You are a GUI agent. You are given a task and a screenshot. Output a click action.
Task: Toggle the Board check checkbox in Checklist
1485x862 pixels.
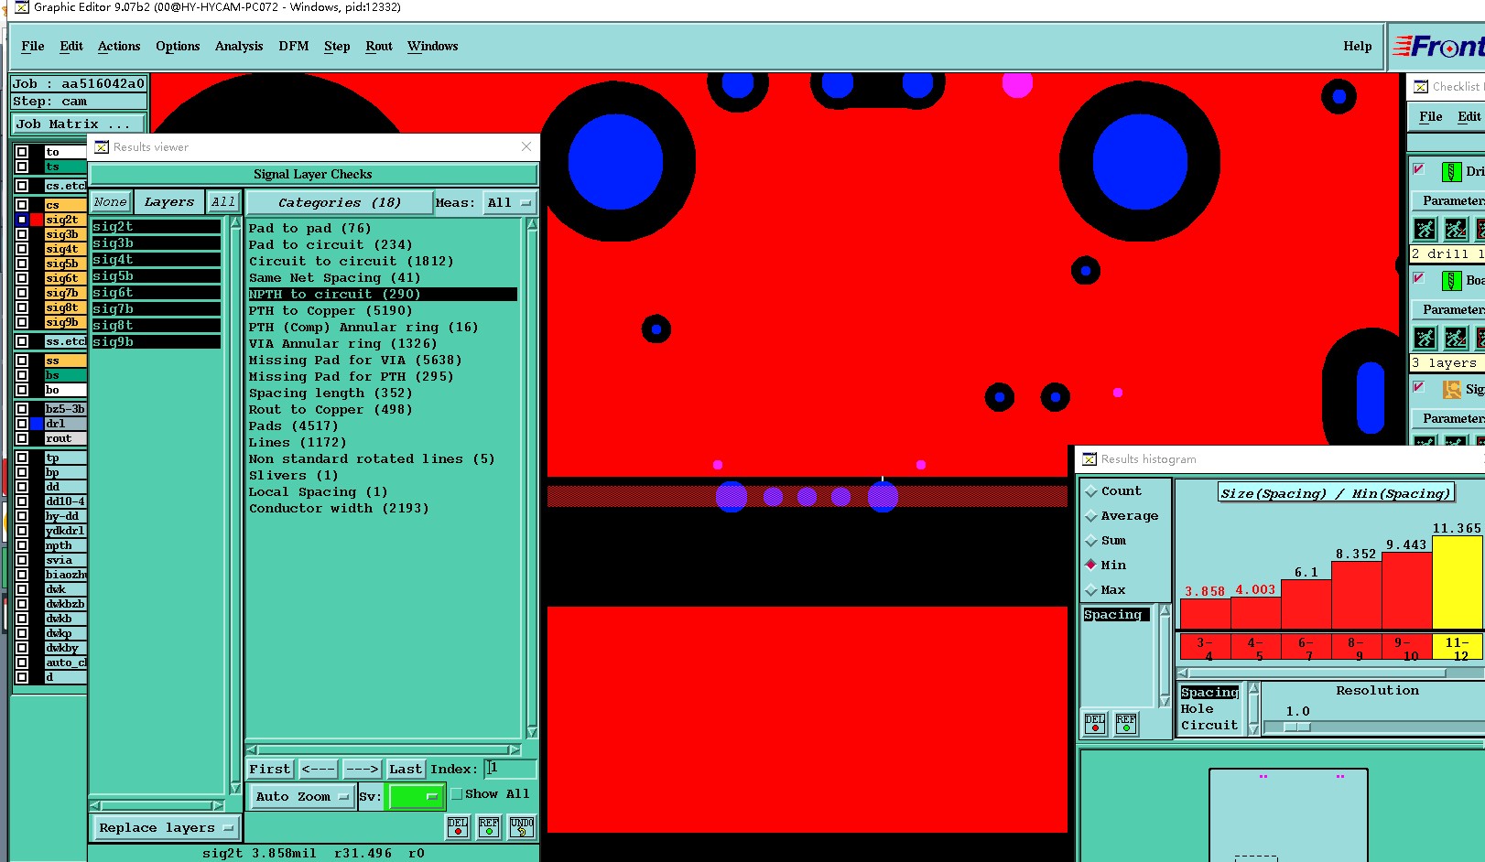pyautogui.click(x=1419, y=278)
